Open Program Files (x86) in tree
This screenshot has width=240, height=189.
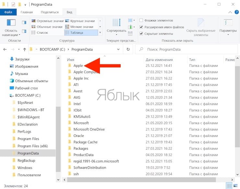(x=33, y=146)
